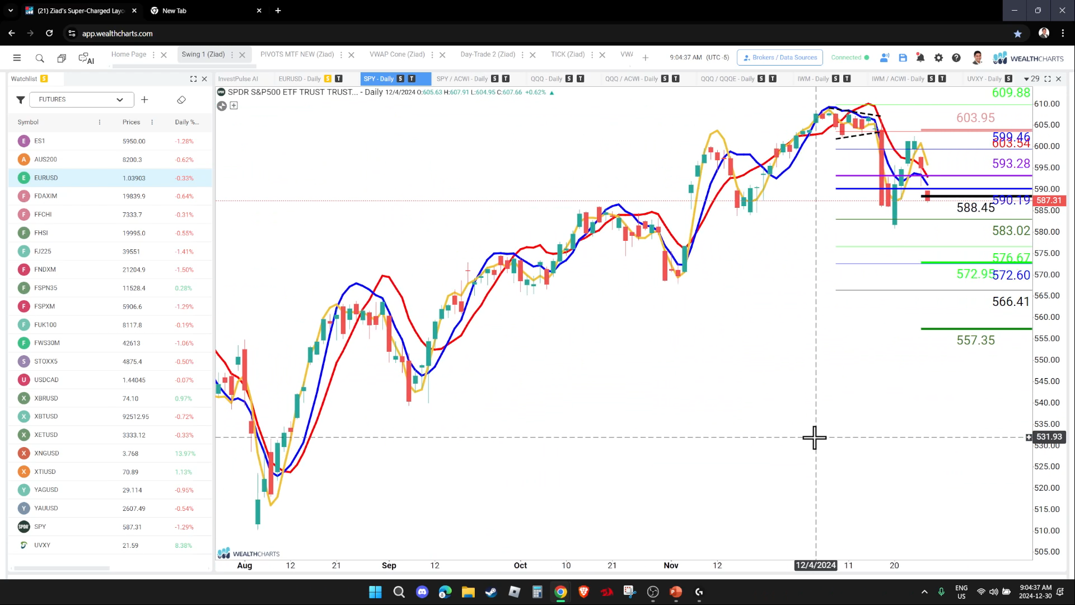Viewport: 1075px width, 605px height.
Task: Open PIVOTS MTF NEW tab options menu
Action: [x=341, y=55]
